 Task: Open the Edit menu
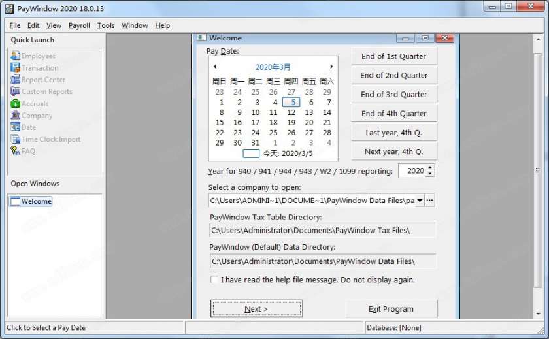click(x=33, y=25)
